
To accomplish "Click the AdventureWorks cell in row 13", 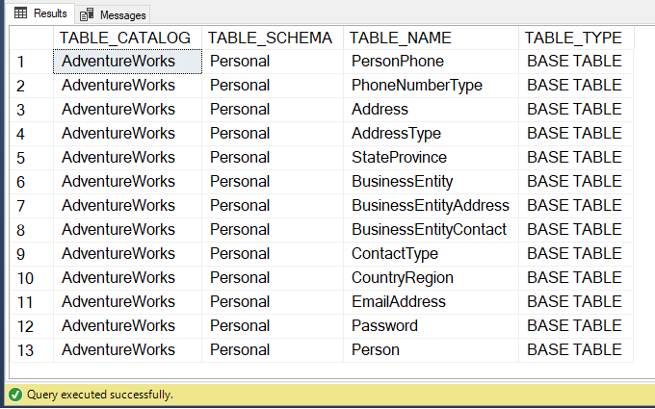I will coord(127,350).
